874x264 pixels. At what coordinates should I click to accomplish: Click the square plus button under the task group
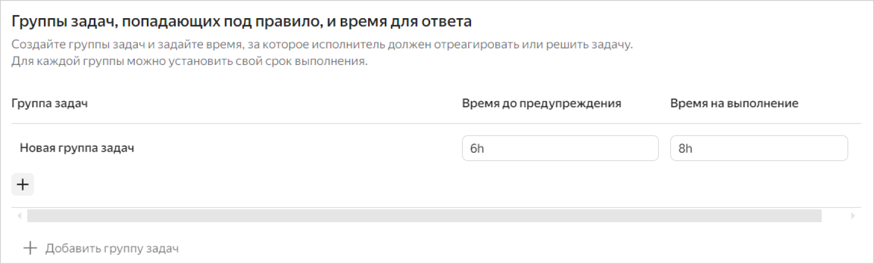click(x=23, y=184)
